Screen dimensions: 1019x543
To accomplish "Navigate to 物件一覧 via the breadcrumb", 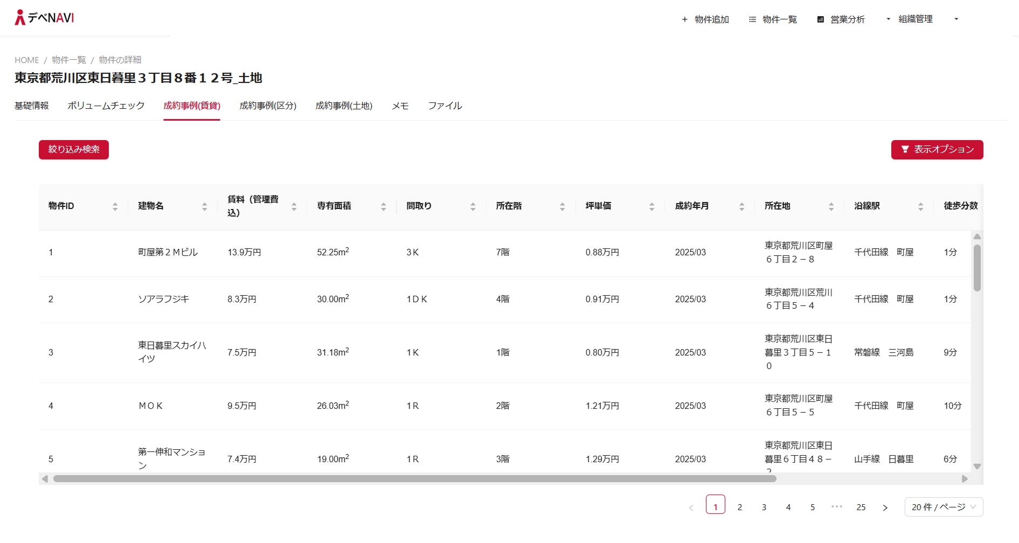I will 68,60.
